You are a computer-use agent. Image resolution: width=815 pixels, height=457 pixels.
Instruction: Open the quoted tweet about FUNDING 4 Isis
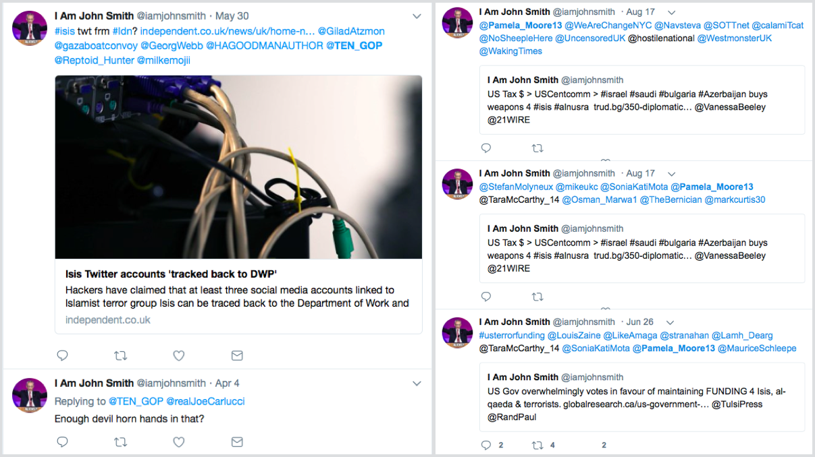click(642, 397)
